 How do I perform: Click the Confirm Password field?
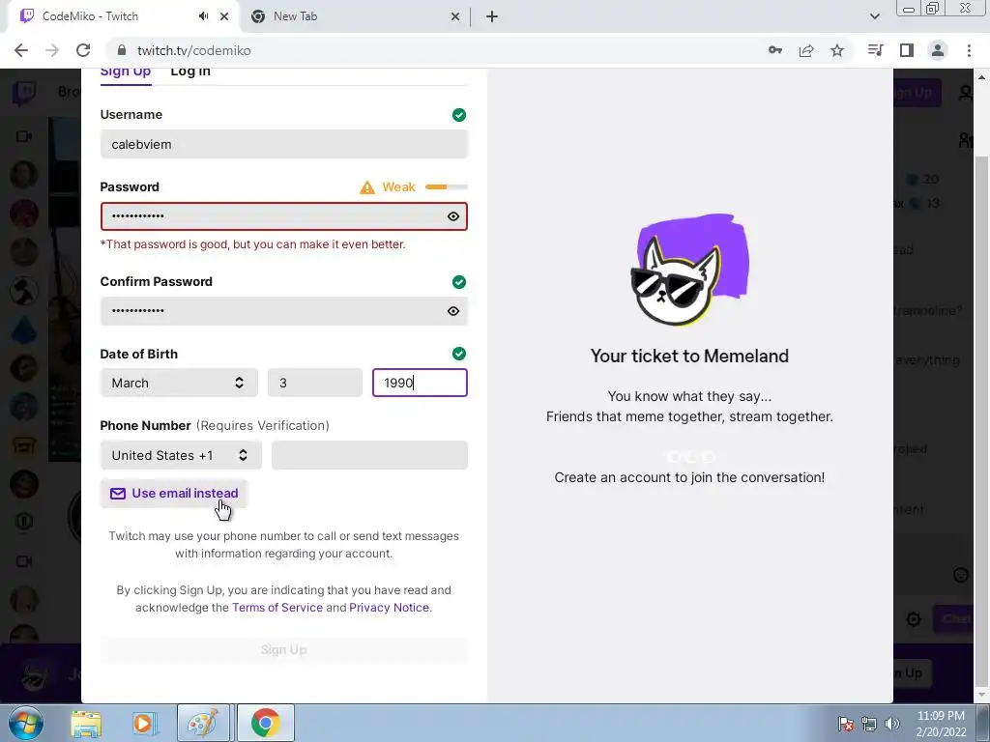click(x=283, y=311)
